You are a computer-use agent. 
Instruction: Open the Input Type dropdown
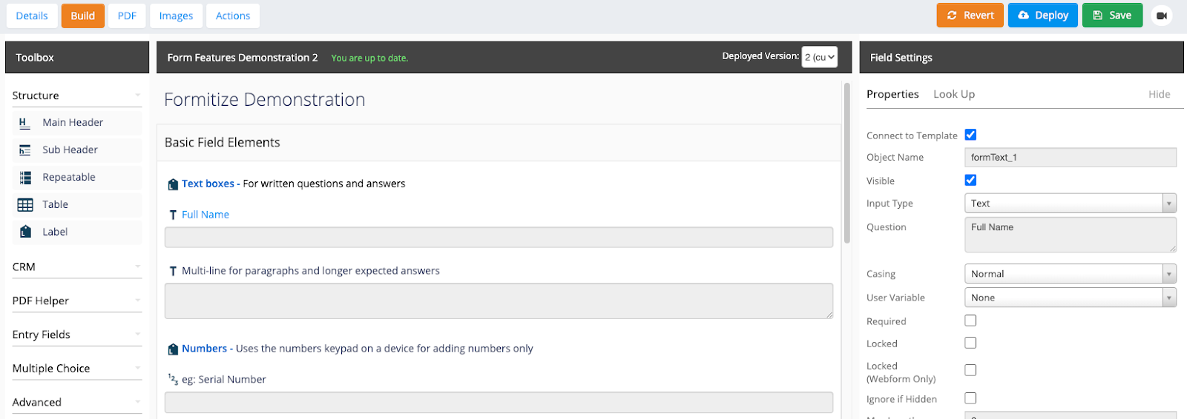(x=1071, y=203)
